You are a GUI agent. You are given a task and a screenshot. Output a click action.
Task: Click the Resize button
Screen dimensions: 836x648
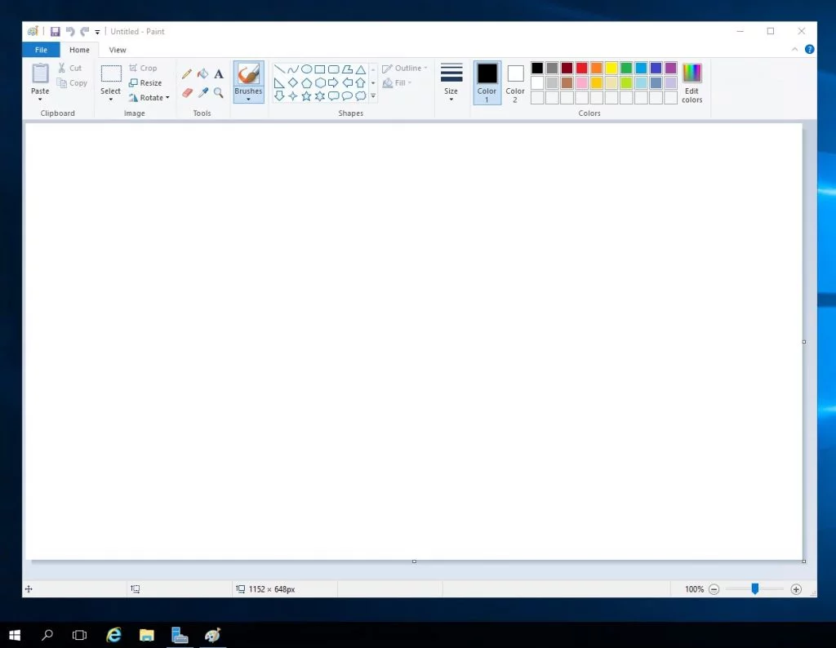[145, 82]
